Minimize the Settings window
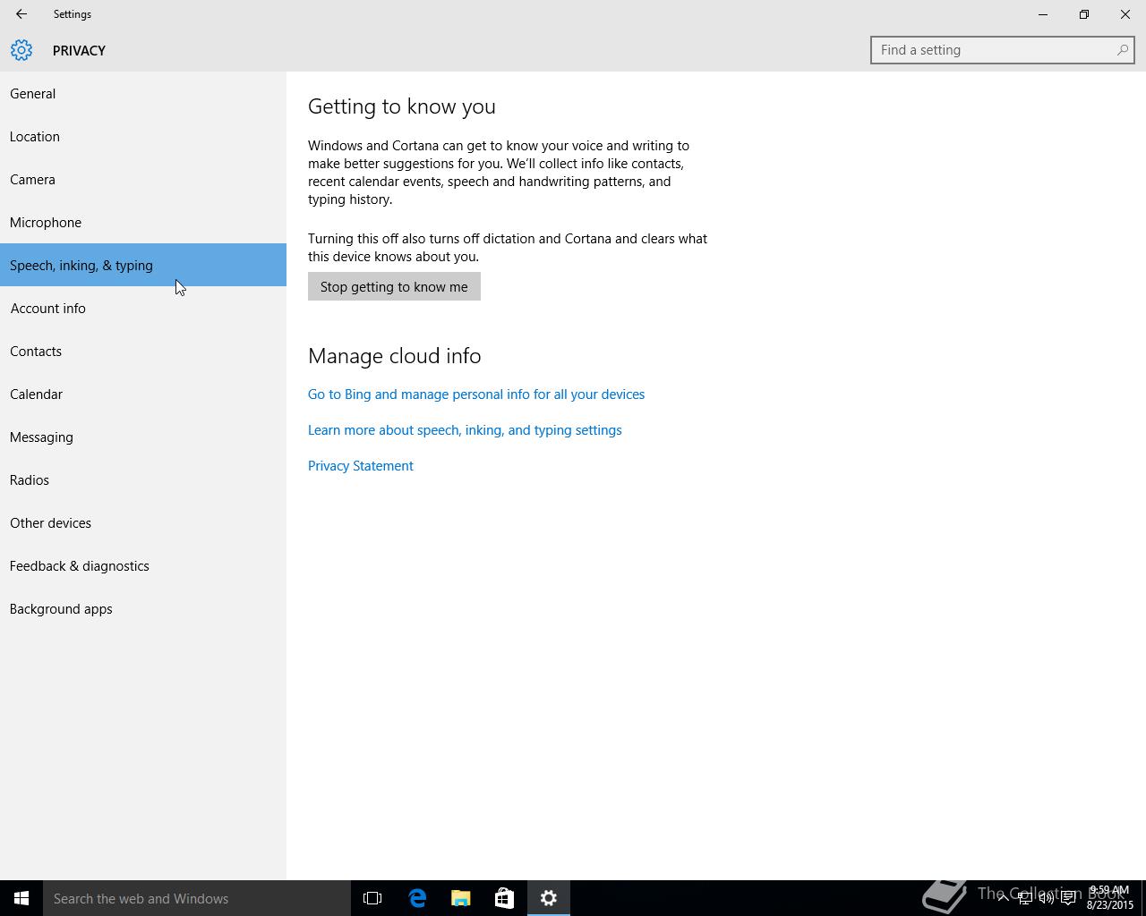Viewport: 1146px width, 916px height. [x=1043, y=14]
